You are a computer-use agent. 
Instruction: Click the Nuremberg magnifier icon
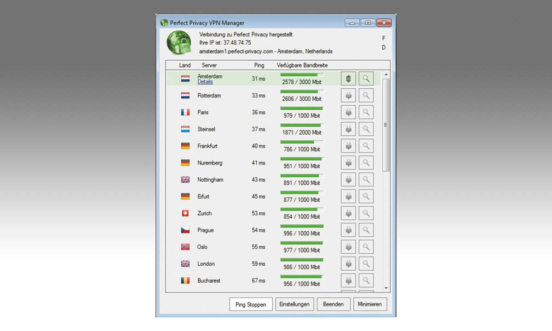pos(366,163)
